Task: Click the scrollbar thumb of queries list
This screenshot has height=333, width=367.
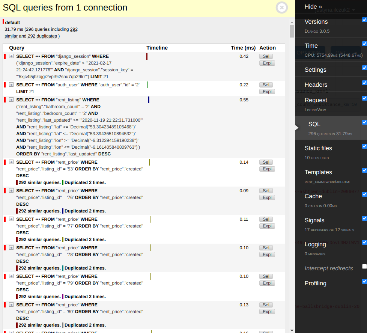Action: [x=292, y=32]
